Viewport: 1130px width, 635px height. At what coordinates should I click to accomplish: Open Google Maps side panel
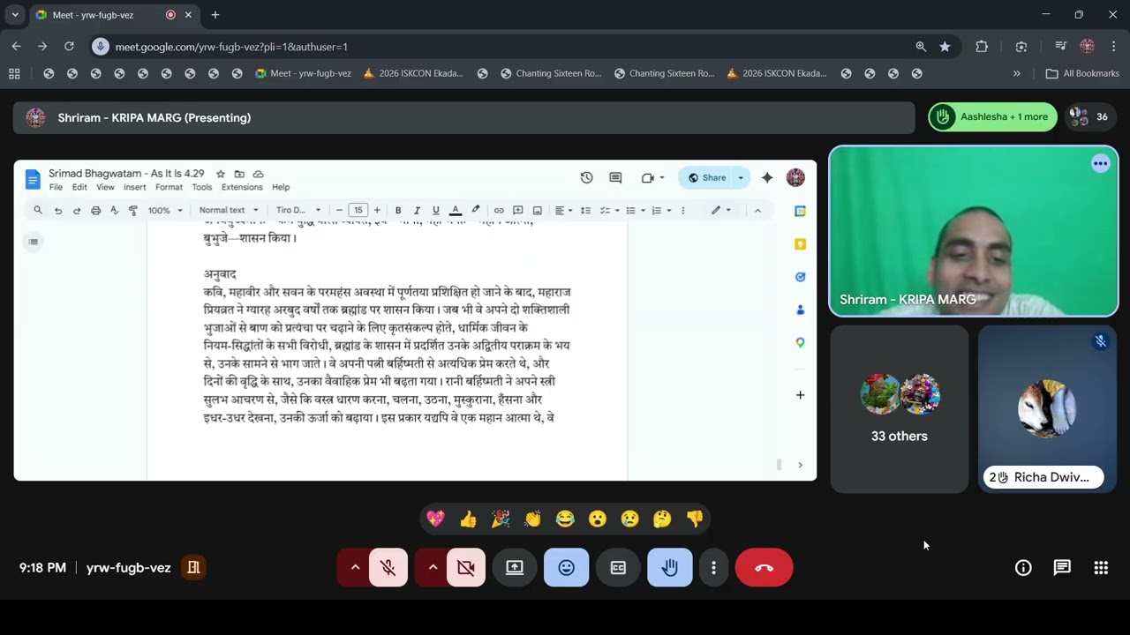pyautogui.click(x=800, y=342)
